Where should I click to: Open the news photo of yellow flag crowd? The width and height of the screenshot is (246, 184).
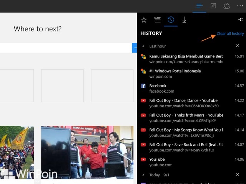(17, 152)
